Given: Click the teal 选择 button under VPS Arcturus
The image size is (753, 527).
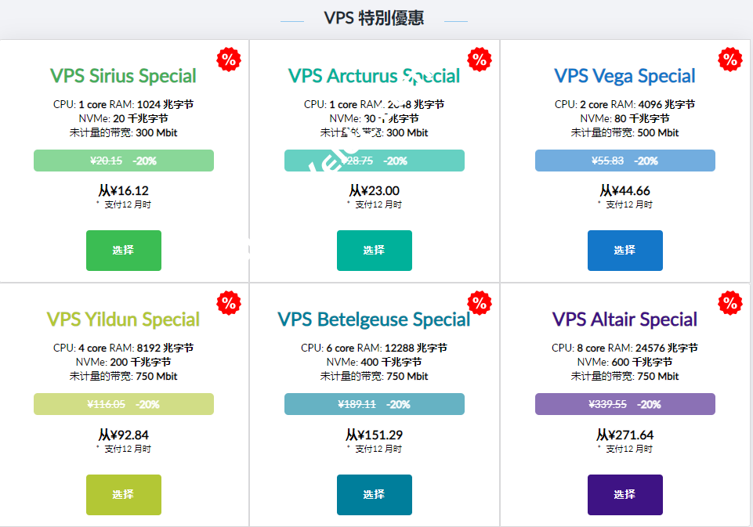Looking at the screenshot, I should [374, 251].
